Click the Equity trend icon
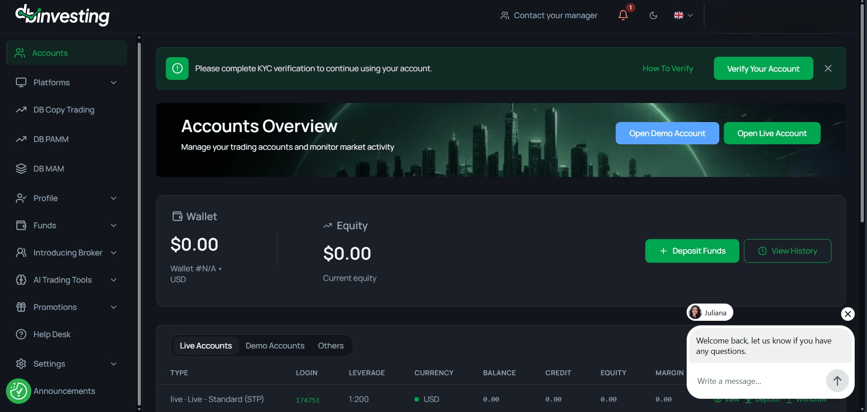The width and height of the screenshot is (867, 412). point(328,226)
